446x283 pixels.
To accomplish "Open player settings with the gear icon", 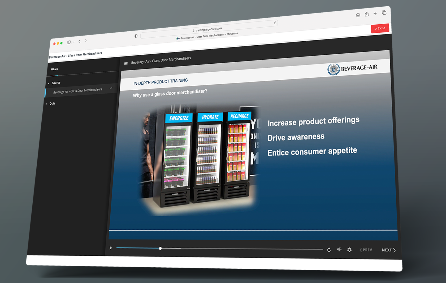I will [349, 250].
